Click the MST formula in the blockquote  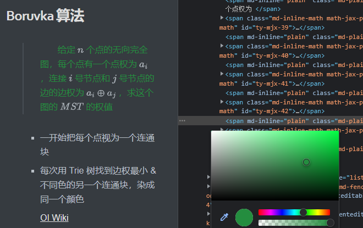coord(71,107)
